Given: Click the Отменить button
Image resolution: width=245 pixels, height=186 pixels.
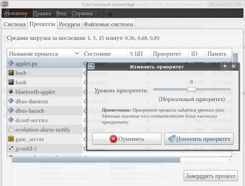Looking at the screenshot, I should click(x=127, y=139).
